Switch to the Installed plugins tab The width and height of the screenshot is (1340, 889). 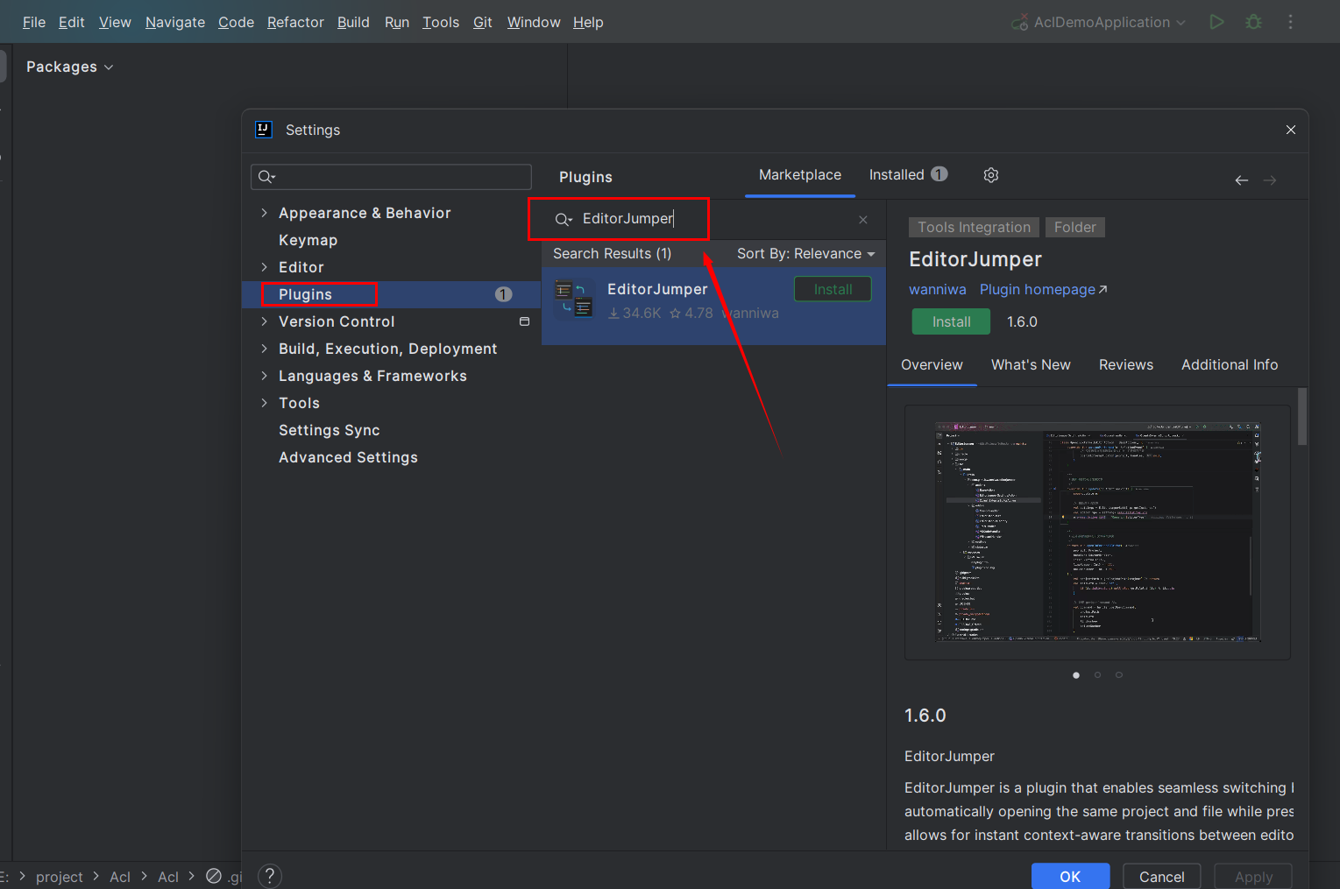(908, 175)
